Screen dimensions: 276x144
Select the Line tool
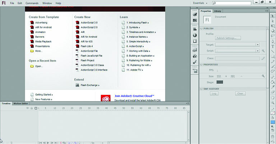click(x=273, y=51)
